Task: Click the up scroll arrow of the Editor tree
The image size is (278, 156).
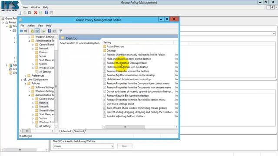Action: point(56,37)
